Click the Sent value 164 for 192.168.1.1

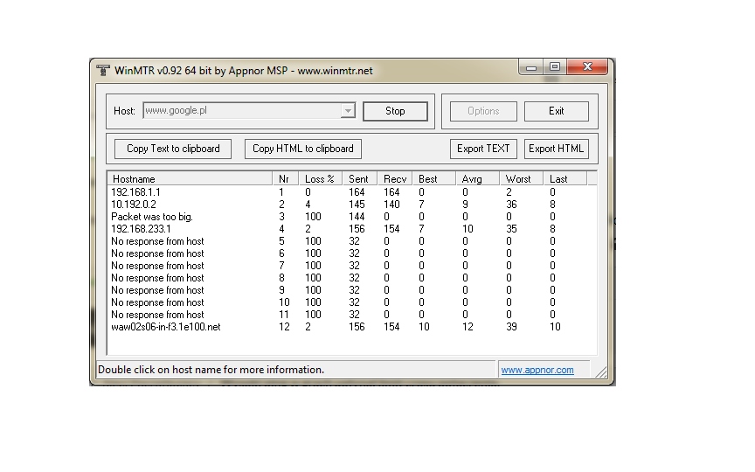(x=357, y=192)
